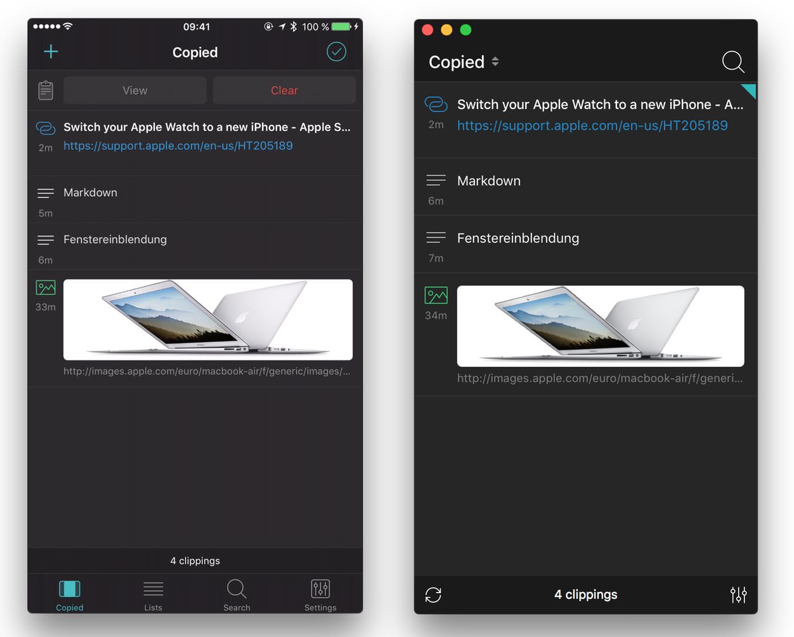Screen dimensions: 794x637
Task: Click the red Clear button
Action: tap(284, 90)
